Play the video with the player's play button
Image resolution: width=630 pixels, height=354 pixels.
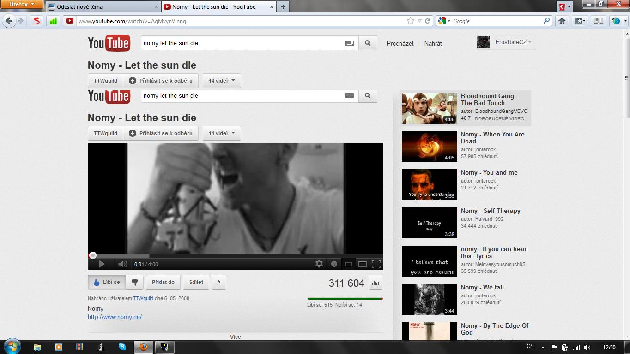[x=102, y=264]
